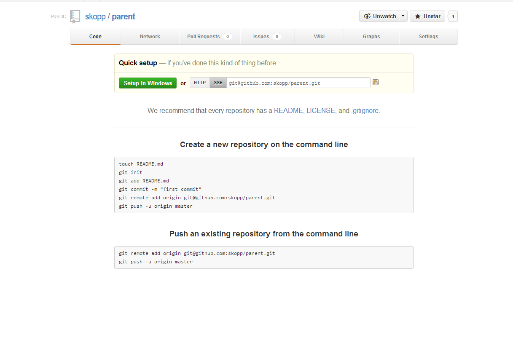Image resolution: width=513 pixels, height=343 pixels.
Task: Click the Unstar button
Action: [x=427, y=16]
